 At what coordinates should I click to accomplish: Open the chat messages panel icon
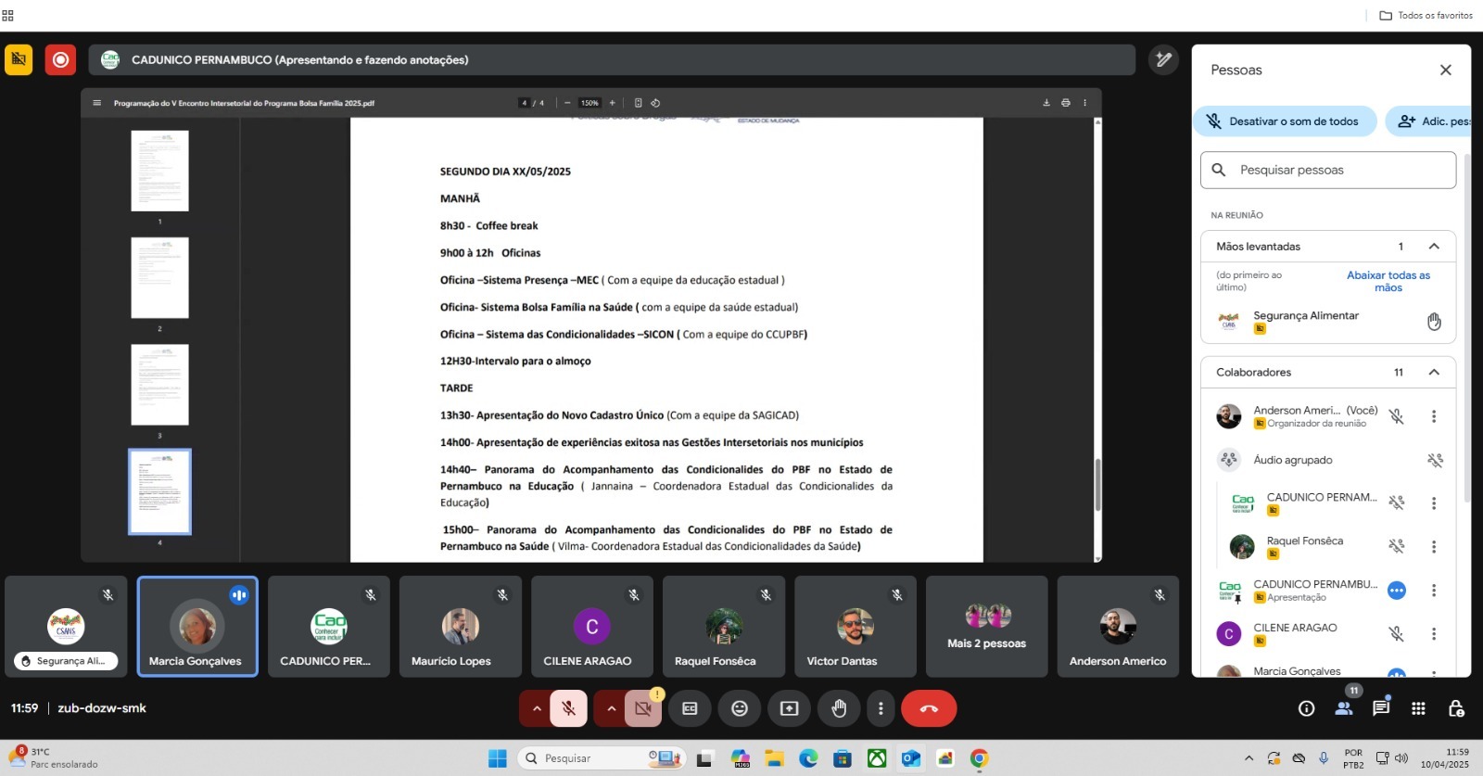1381,708
